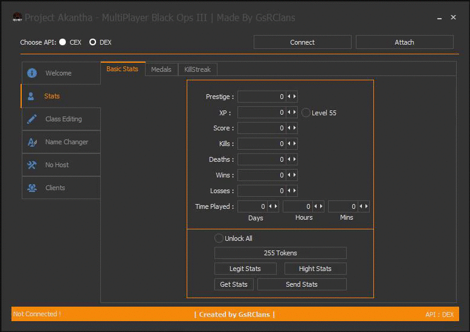Decrease Time Played Days value

tap(271, 206)
